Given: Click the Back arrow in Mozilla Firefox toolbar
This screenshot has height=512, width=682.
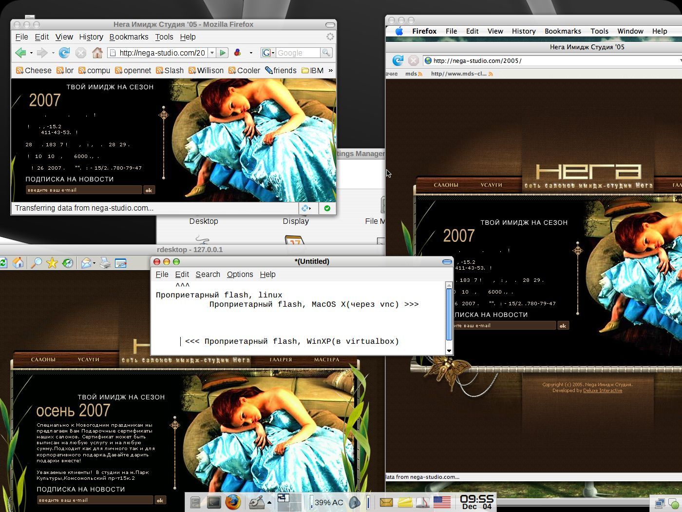Looking at the screenshot, I should click(x=20, y=53).
